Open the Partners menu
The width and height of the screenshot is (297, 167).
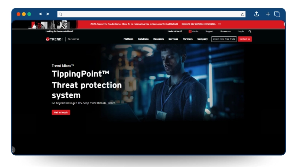point(188,39)
